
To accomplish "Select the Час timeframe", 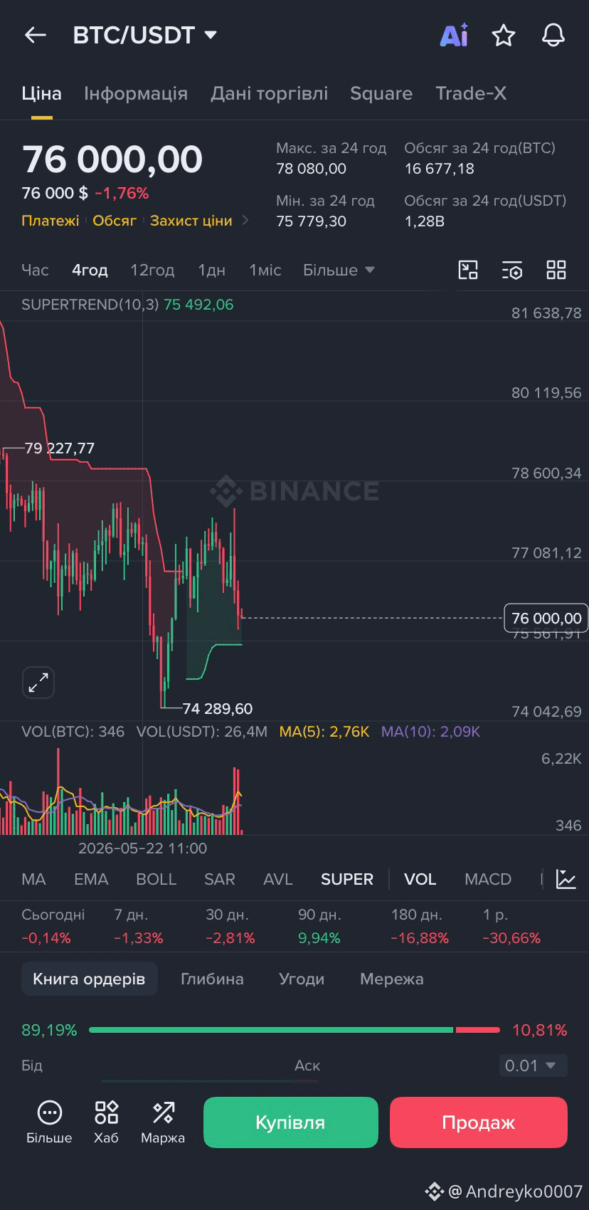I will pos(35,270).
